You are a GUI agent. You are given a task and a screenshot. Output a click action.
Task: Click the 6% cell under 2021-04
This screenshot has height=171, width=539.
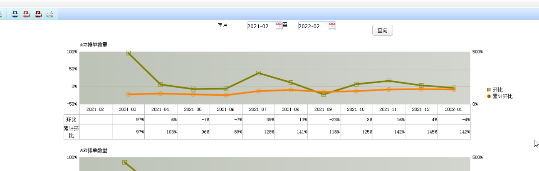pos(161,119)
